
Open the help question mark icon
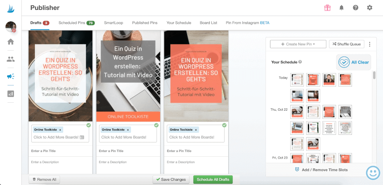pos(355,8)
